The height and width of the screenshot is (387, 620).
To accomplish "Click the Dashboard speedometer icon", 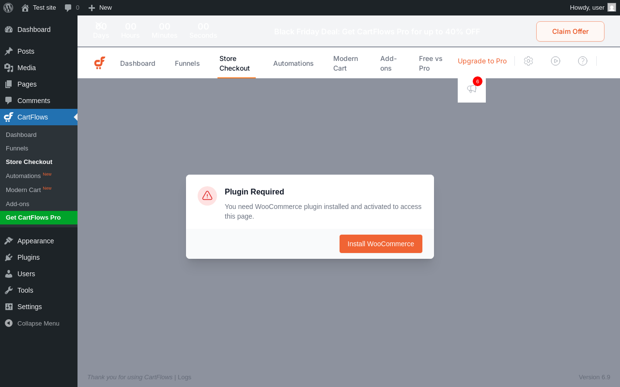I will coord(9,30).
